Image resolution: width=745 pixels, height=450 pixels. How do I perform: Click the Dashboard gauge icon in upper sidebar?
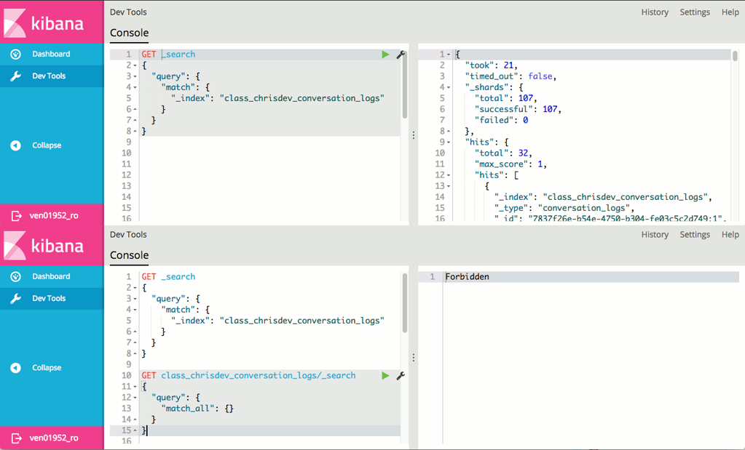click(16, 55)
